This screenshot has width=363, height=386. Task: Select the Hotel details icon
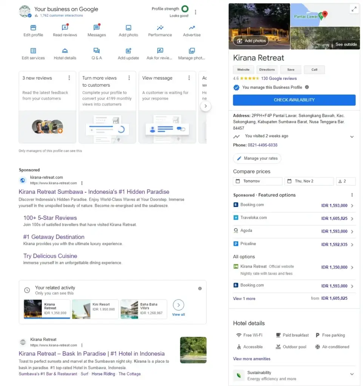click(x=65, y=51)
